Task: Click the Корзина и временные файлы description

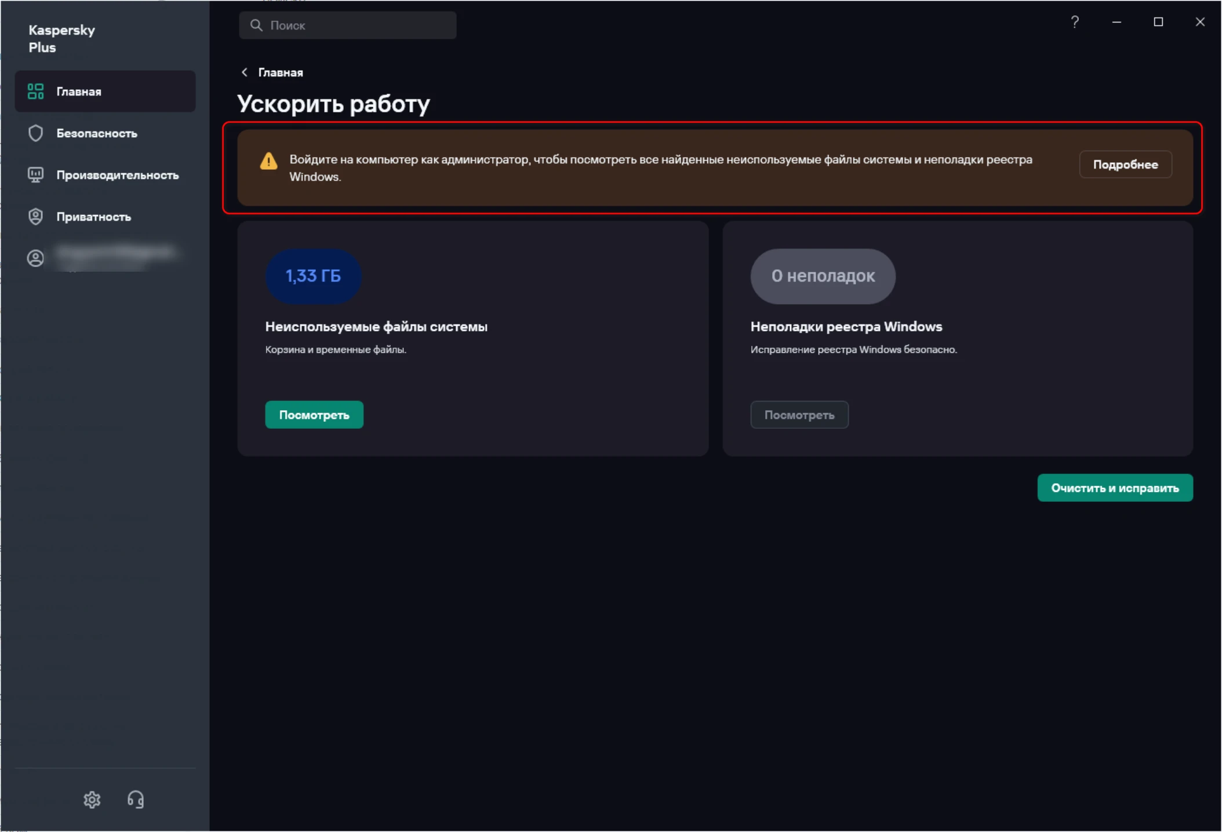Action: point(336,349)
